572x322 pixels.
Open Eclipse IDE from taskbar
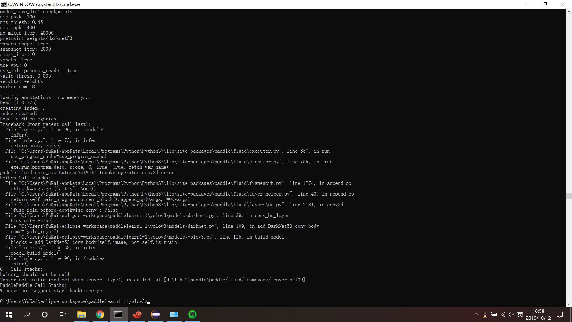click(156, 315)
